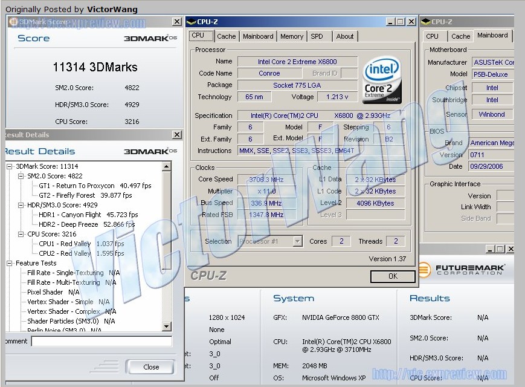Select CPU2 - Red Valley row

(x=82, y=253)
